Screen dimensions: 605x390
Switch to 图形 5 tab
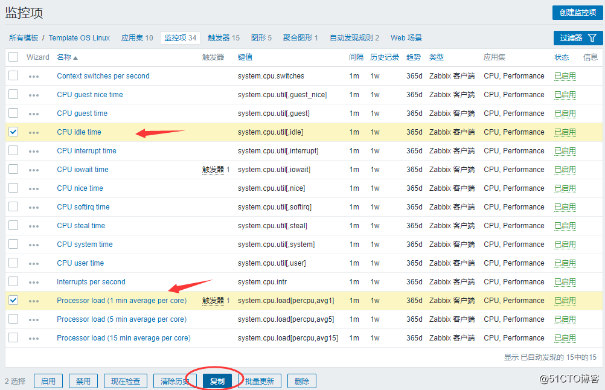point(261,38)
